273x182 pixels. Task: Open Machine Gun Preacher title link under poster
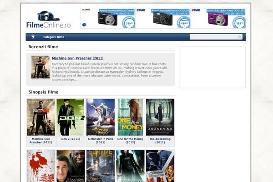pyautogui.click(x=41, y=141)
